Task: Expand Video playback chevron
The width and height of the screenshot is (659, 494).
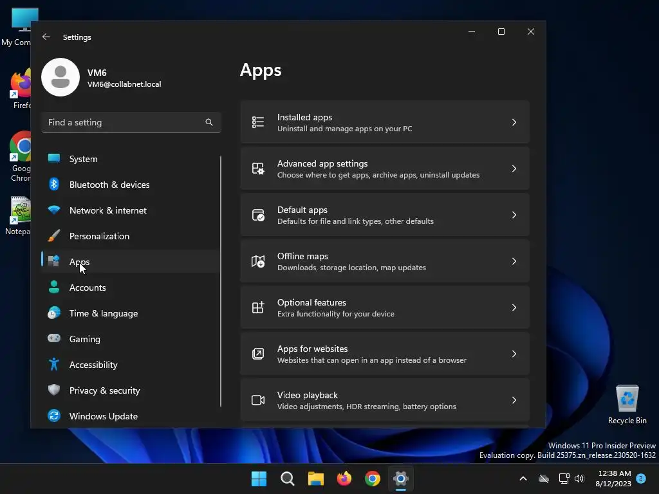Action: pos(514,400)
